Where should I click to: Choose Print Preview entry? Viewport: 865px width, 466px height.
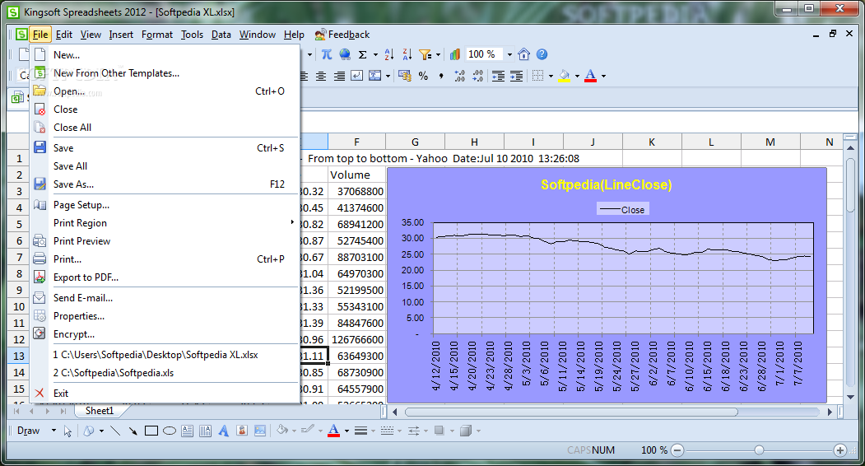[165, 241]
